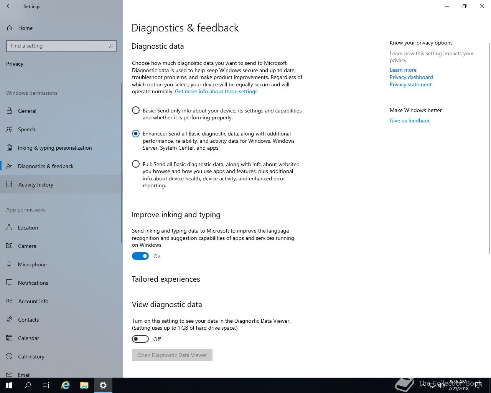
Task: Open taskbar search magnifier
Action: click(28, 385)
